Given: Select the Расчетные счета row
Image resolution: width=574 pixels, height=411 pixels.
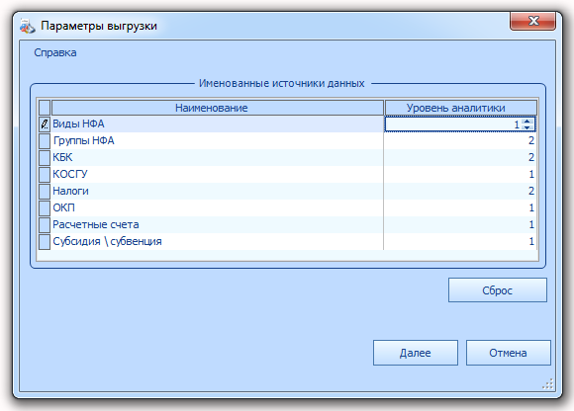Looking at the screenshot, I should 288,224.
